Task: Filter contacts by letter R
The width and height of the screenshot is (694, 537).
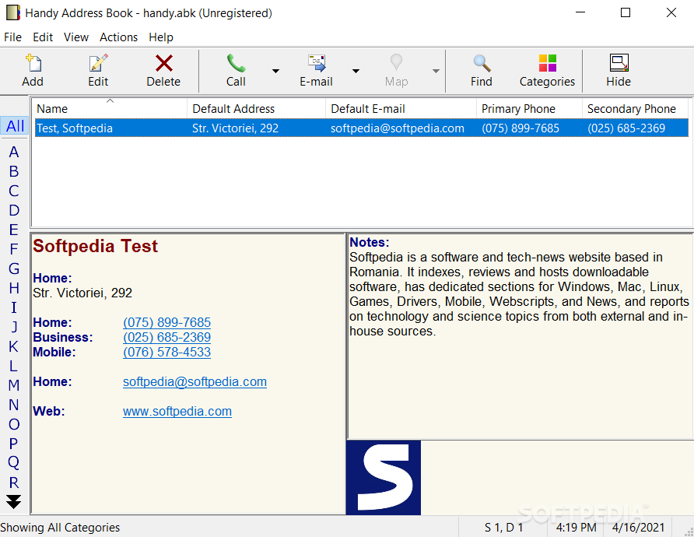Action: [x=14, y=483]
